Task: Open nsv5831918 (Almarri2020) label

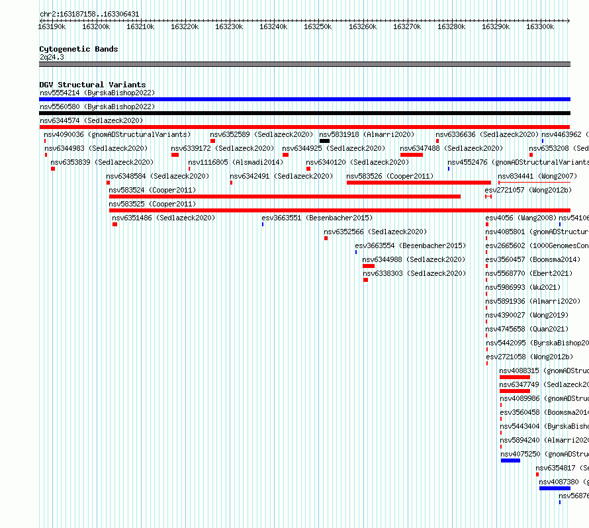Action: pos(367,134)
